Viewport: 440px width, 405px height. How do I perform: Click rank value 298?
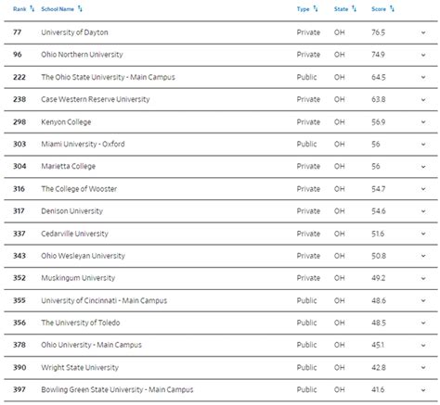click(x=19, y=122)
